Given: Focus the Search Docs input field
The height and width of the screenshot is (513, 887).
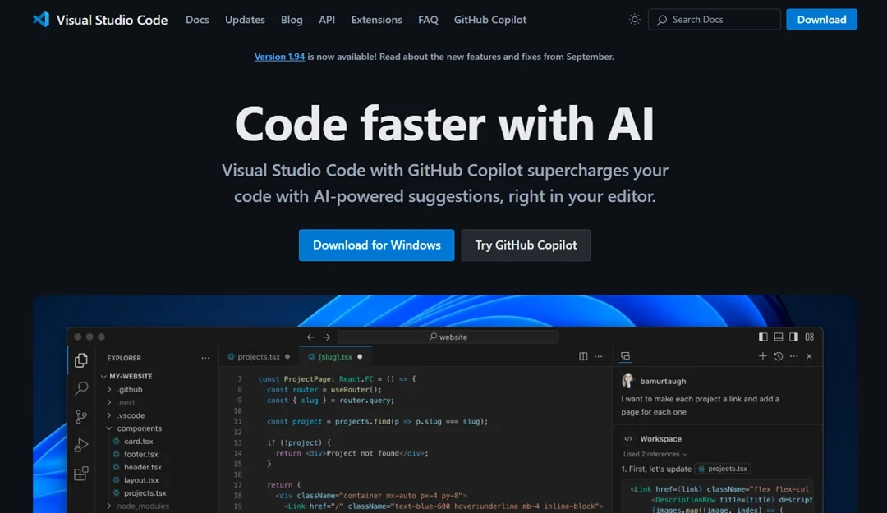Looking at the screenshot, I should [714, 19].
